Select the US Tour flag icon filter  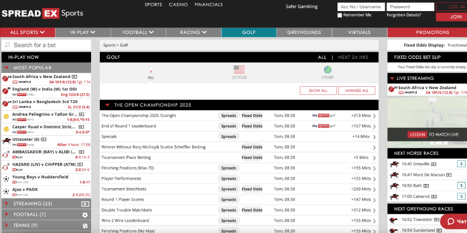tap(239, 69)
